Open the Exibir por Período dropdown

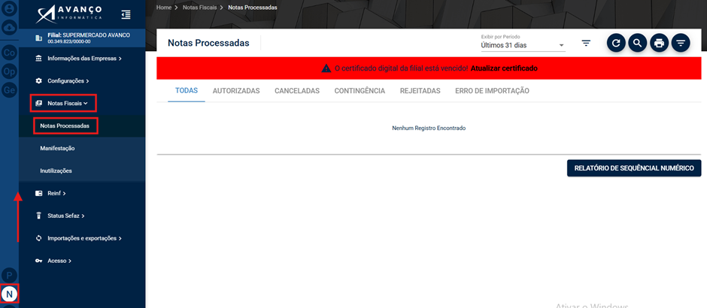coord(523,45)
